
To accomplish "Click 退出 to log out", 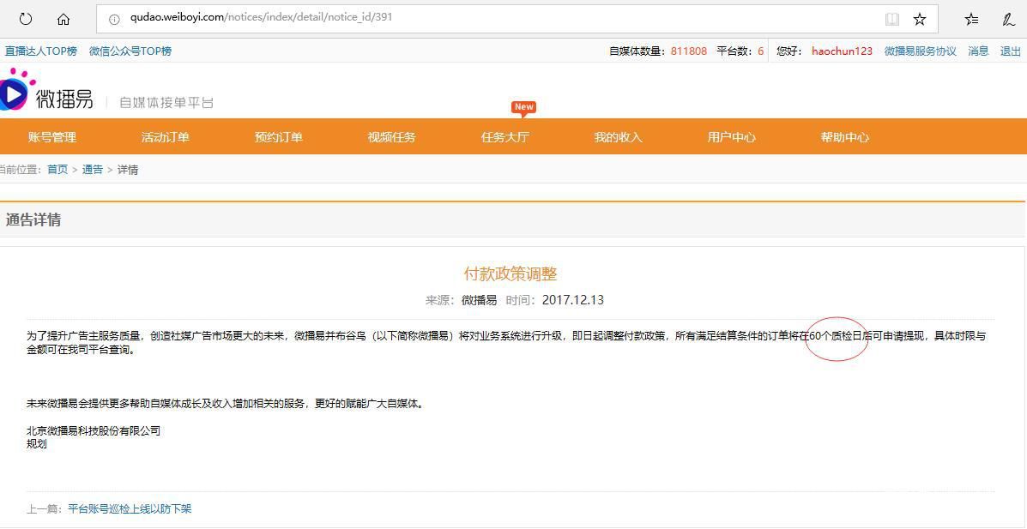I will pos(1011,51).
